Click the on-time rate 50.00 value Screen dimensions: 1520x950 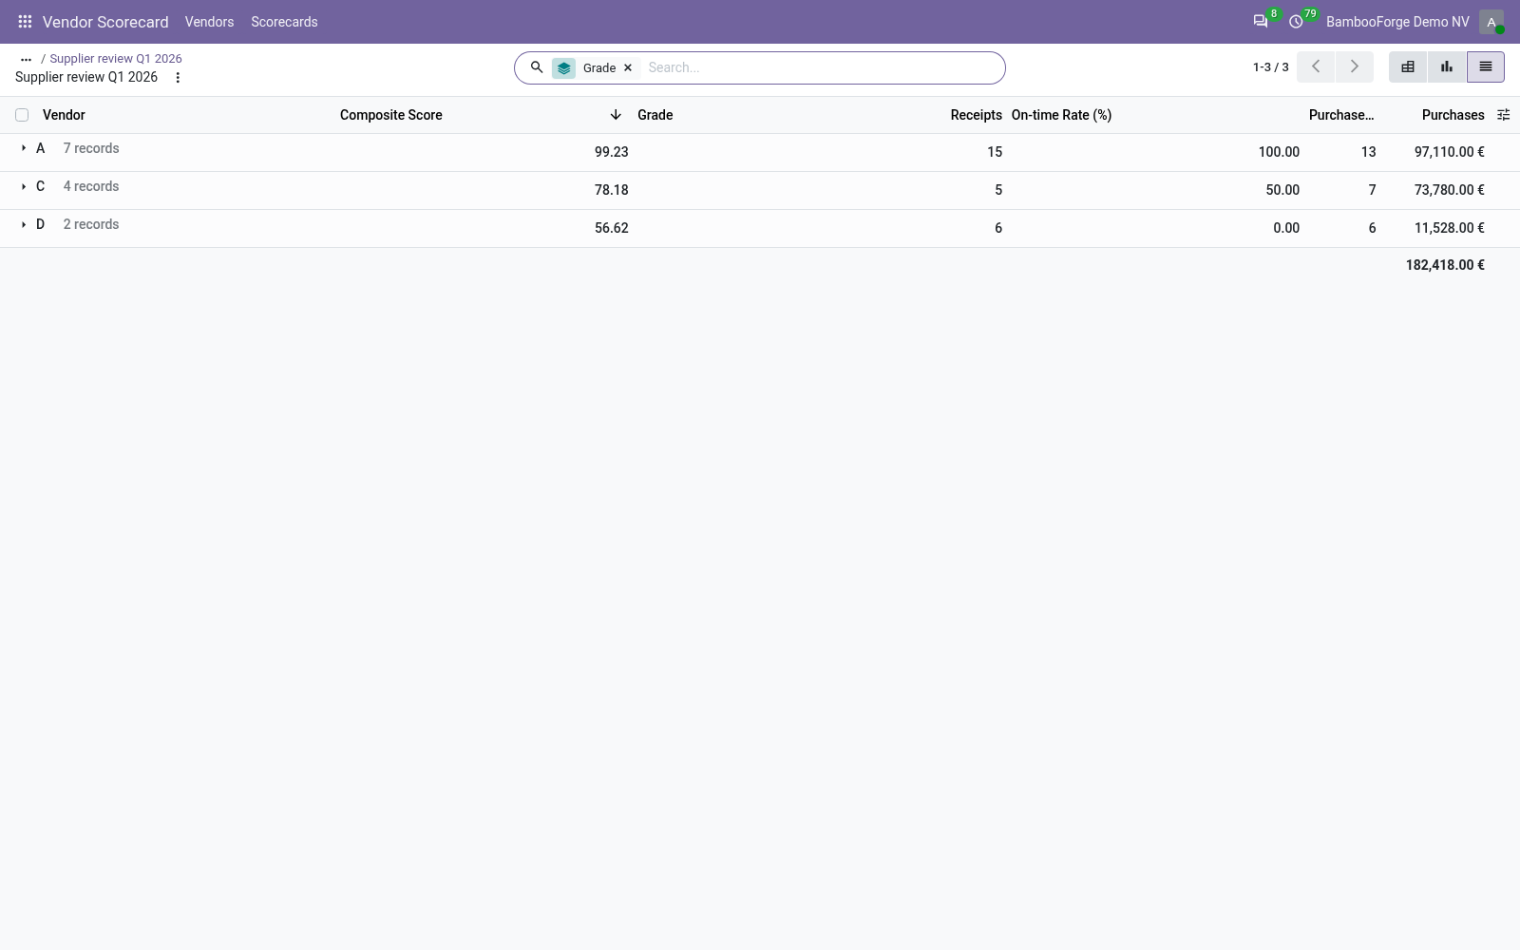tap(1282, 190)
